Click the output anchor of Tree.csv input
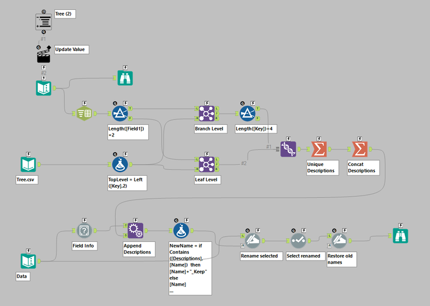The width and height of the screenshot is (430, 306). (x=39, y=164)
